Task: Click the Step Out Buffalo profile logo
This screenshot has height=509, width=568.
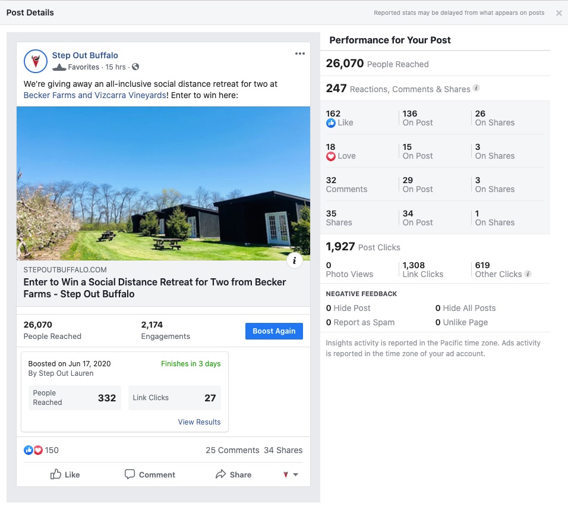Action: coord(36,61)
